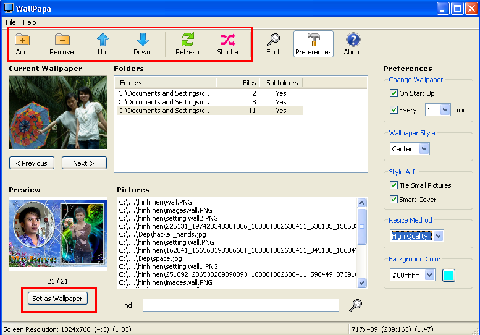This screenshot has width=480, height=335.
Task: Click Pictures list scroll down arrow
Action: click(361, 282)
